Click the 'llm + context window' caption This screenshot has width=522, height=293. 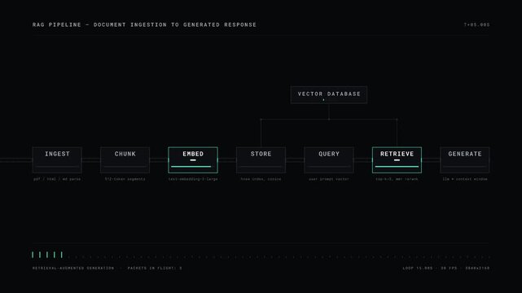click(465, 179)
